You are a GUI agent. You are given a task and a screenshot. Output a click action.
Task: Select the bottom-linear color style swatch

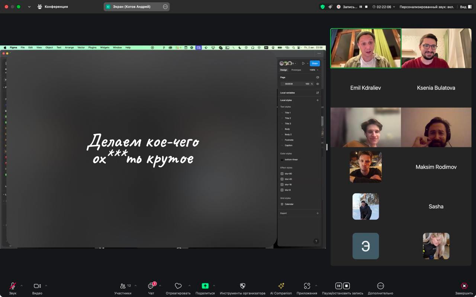point(282,160)
